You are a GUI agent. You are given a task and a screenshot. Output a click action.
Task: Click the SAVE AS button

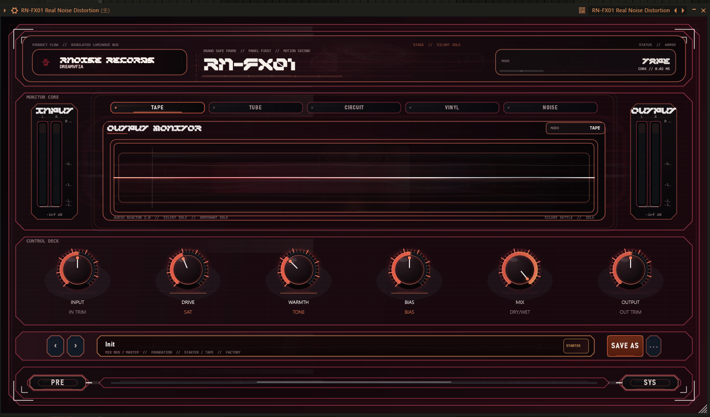coord(625,346)
